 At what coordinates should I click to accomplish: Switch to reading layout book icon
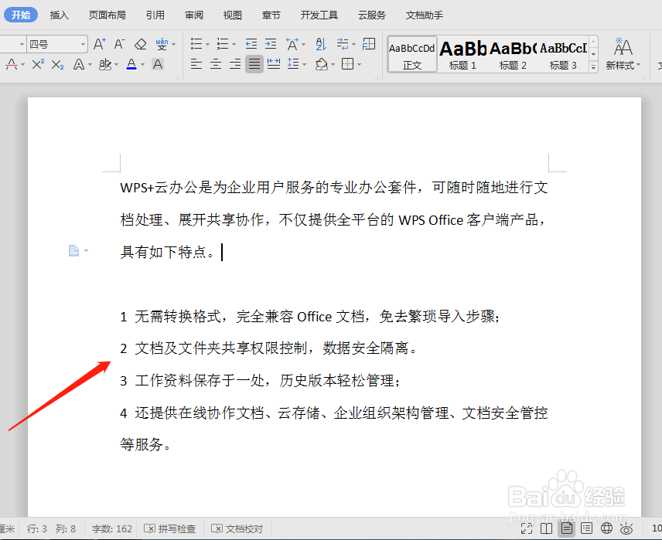[546, 528]
